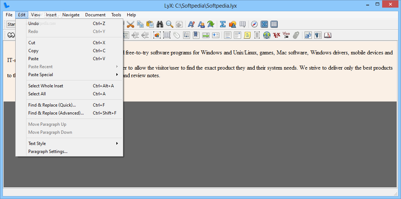Choose Paragraph Settings... menu entry
This screenshot has width=401, height=199.
pos(69,152)
